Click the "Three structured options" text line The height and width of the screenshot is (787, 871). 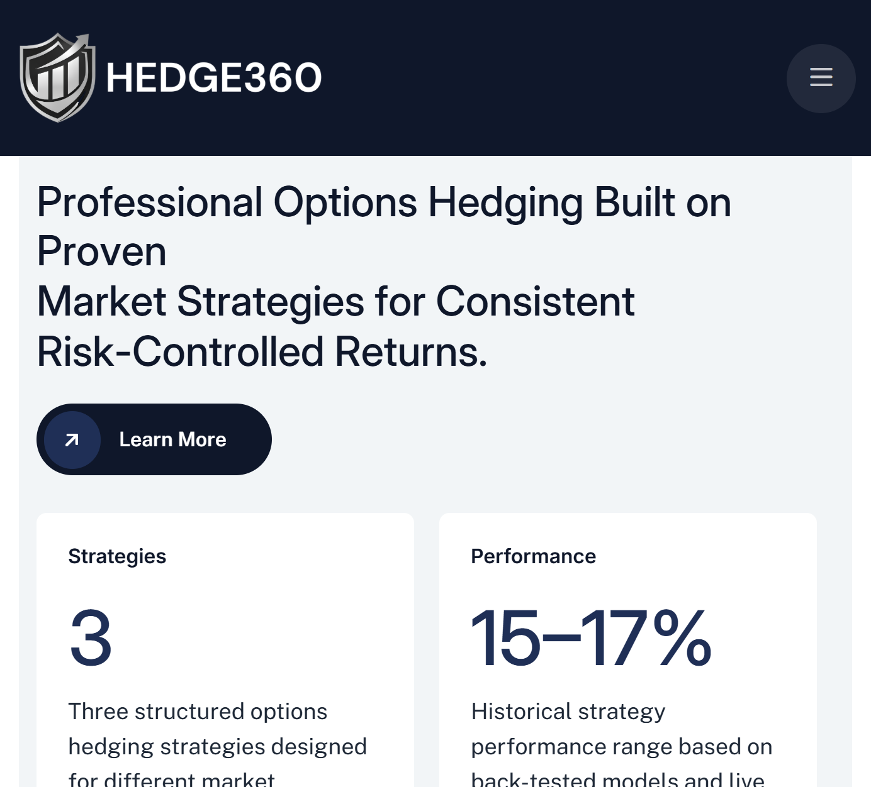point(198,712)
